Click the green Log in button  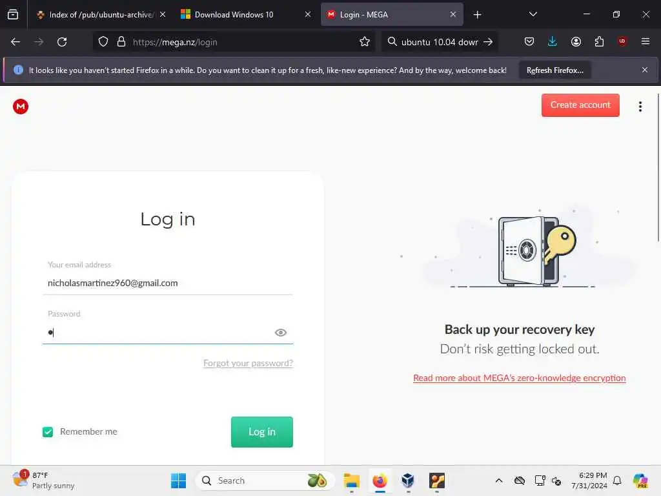(x=262, y=432)
